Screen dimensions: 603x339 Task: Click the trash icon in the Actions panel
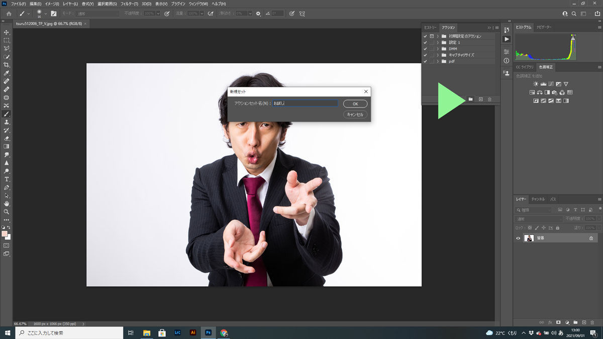[x=489, y=99]
